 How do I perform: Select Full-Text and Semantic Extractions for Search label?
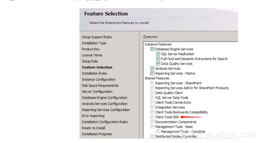[x=194, y=59]
